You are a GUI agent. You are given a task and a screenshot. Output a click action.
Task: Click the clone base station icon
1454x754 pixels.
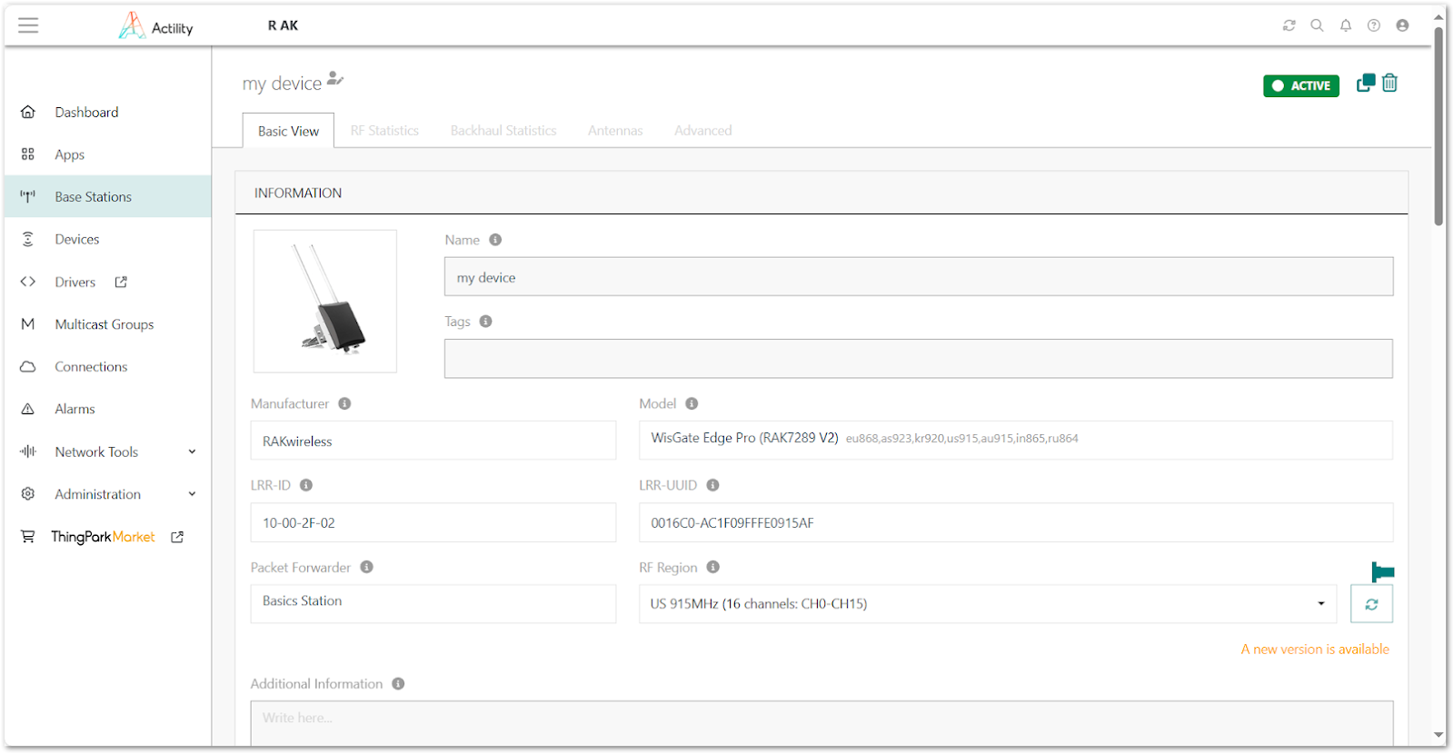pos(1366,83)
